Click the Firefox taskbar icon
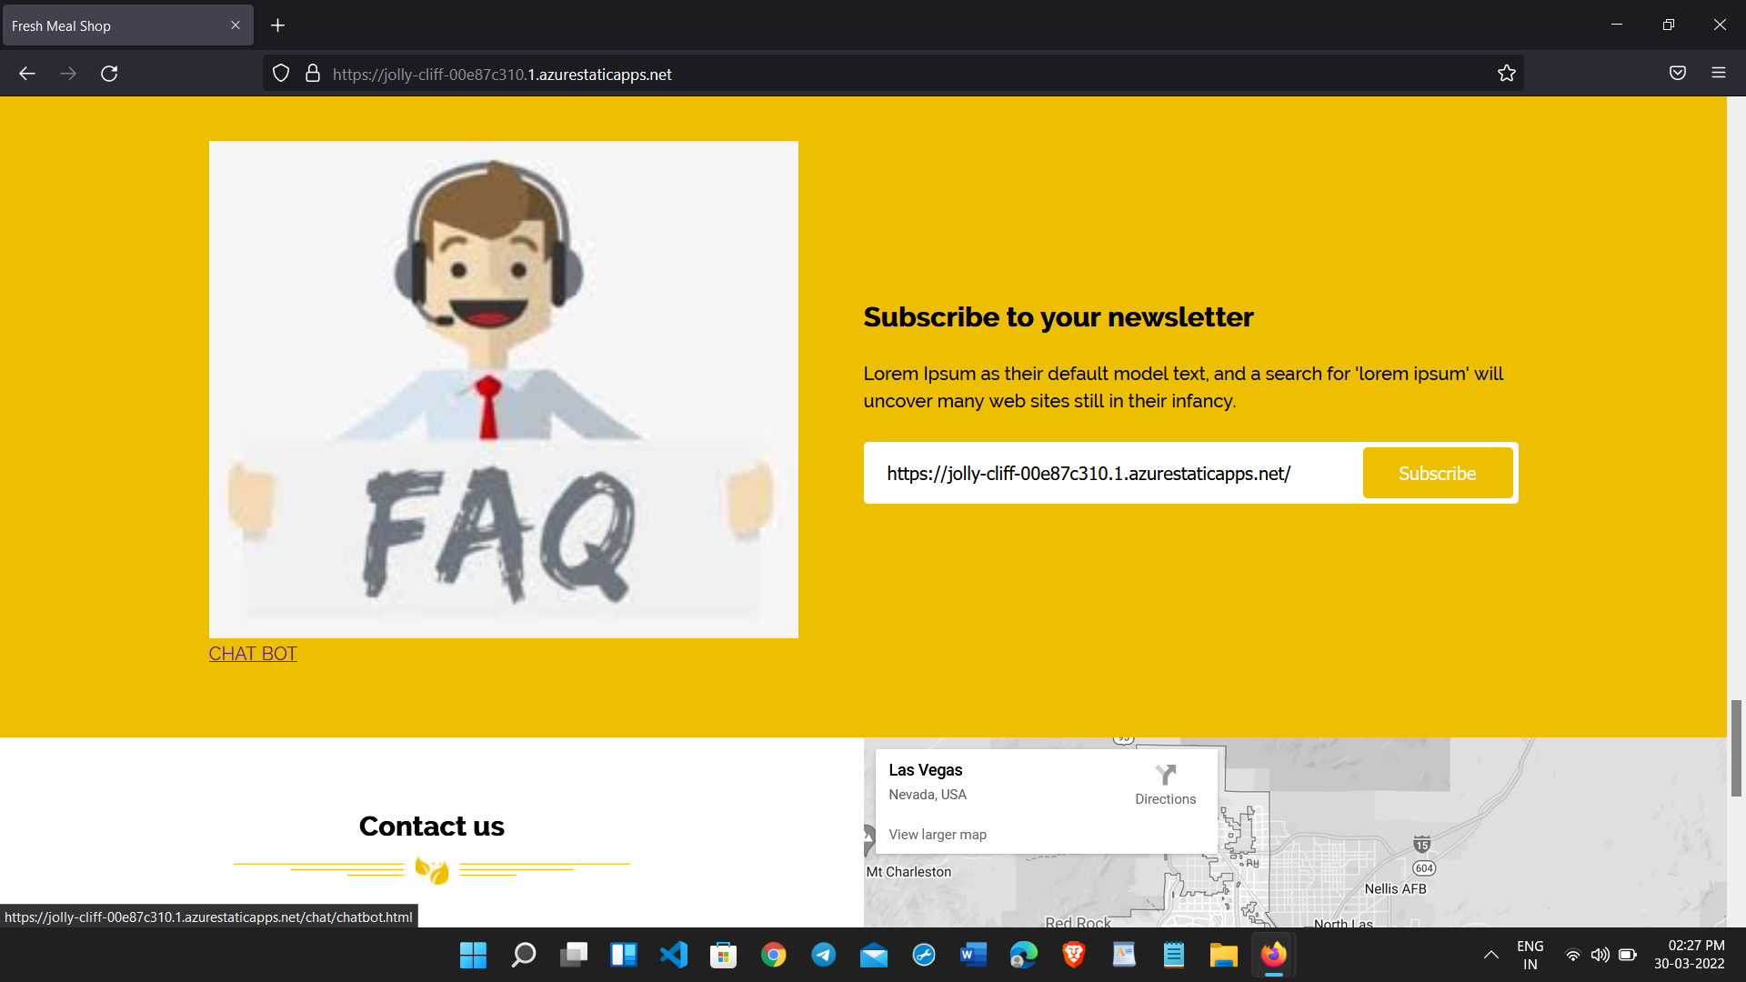This screenshot has width=1746, height=982. pos(1274,955)
